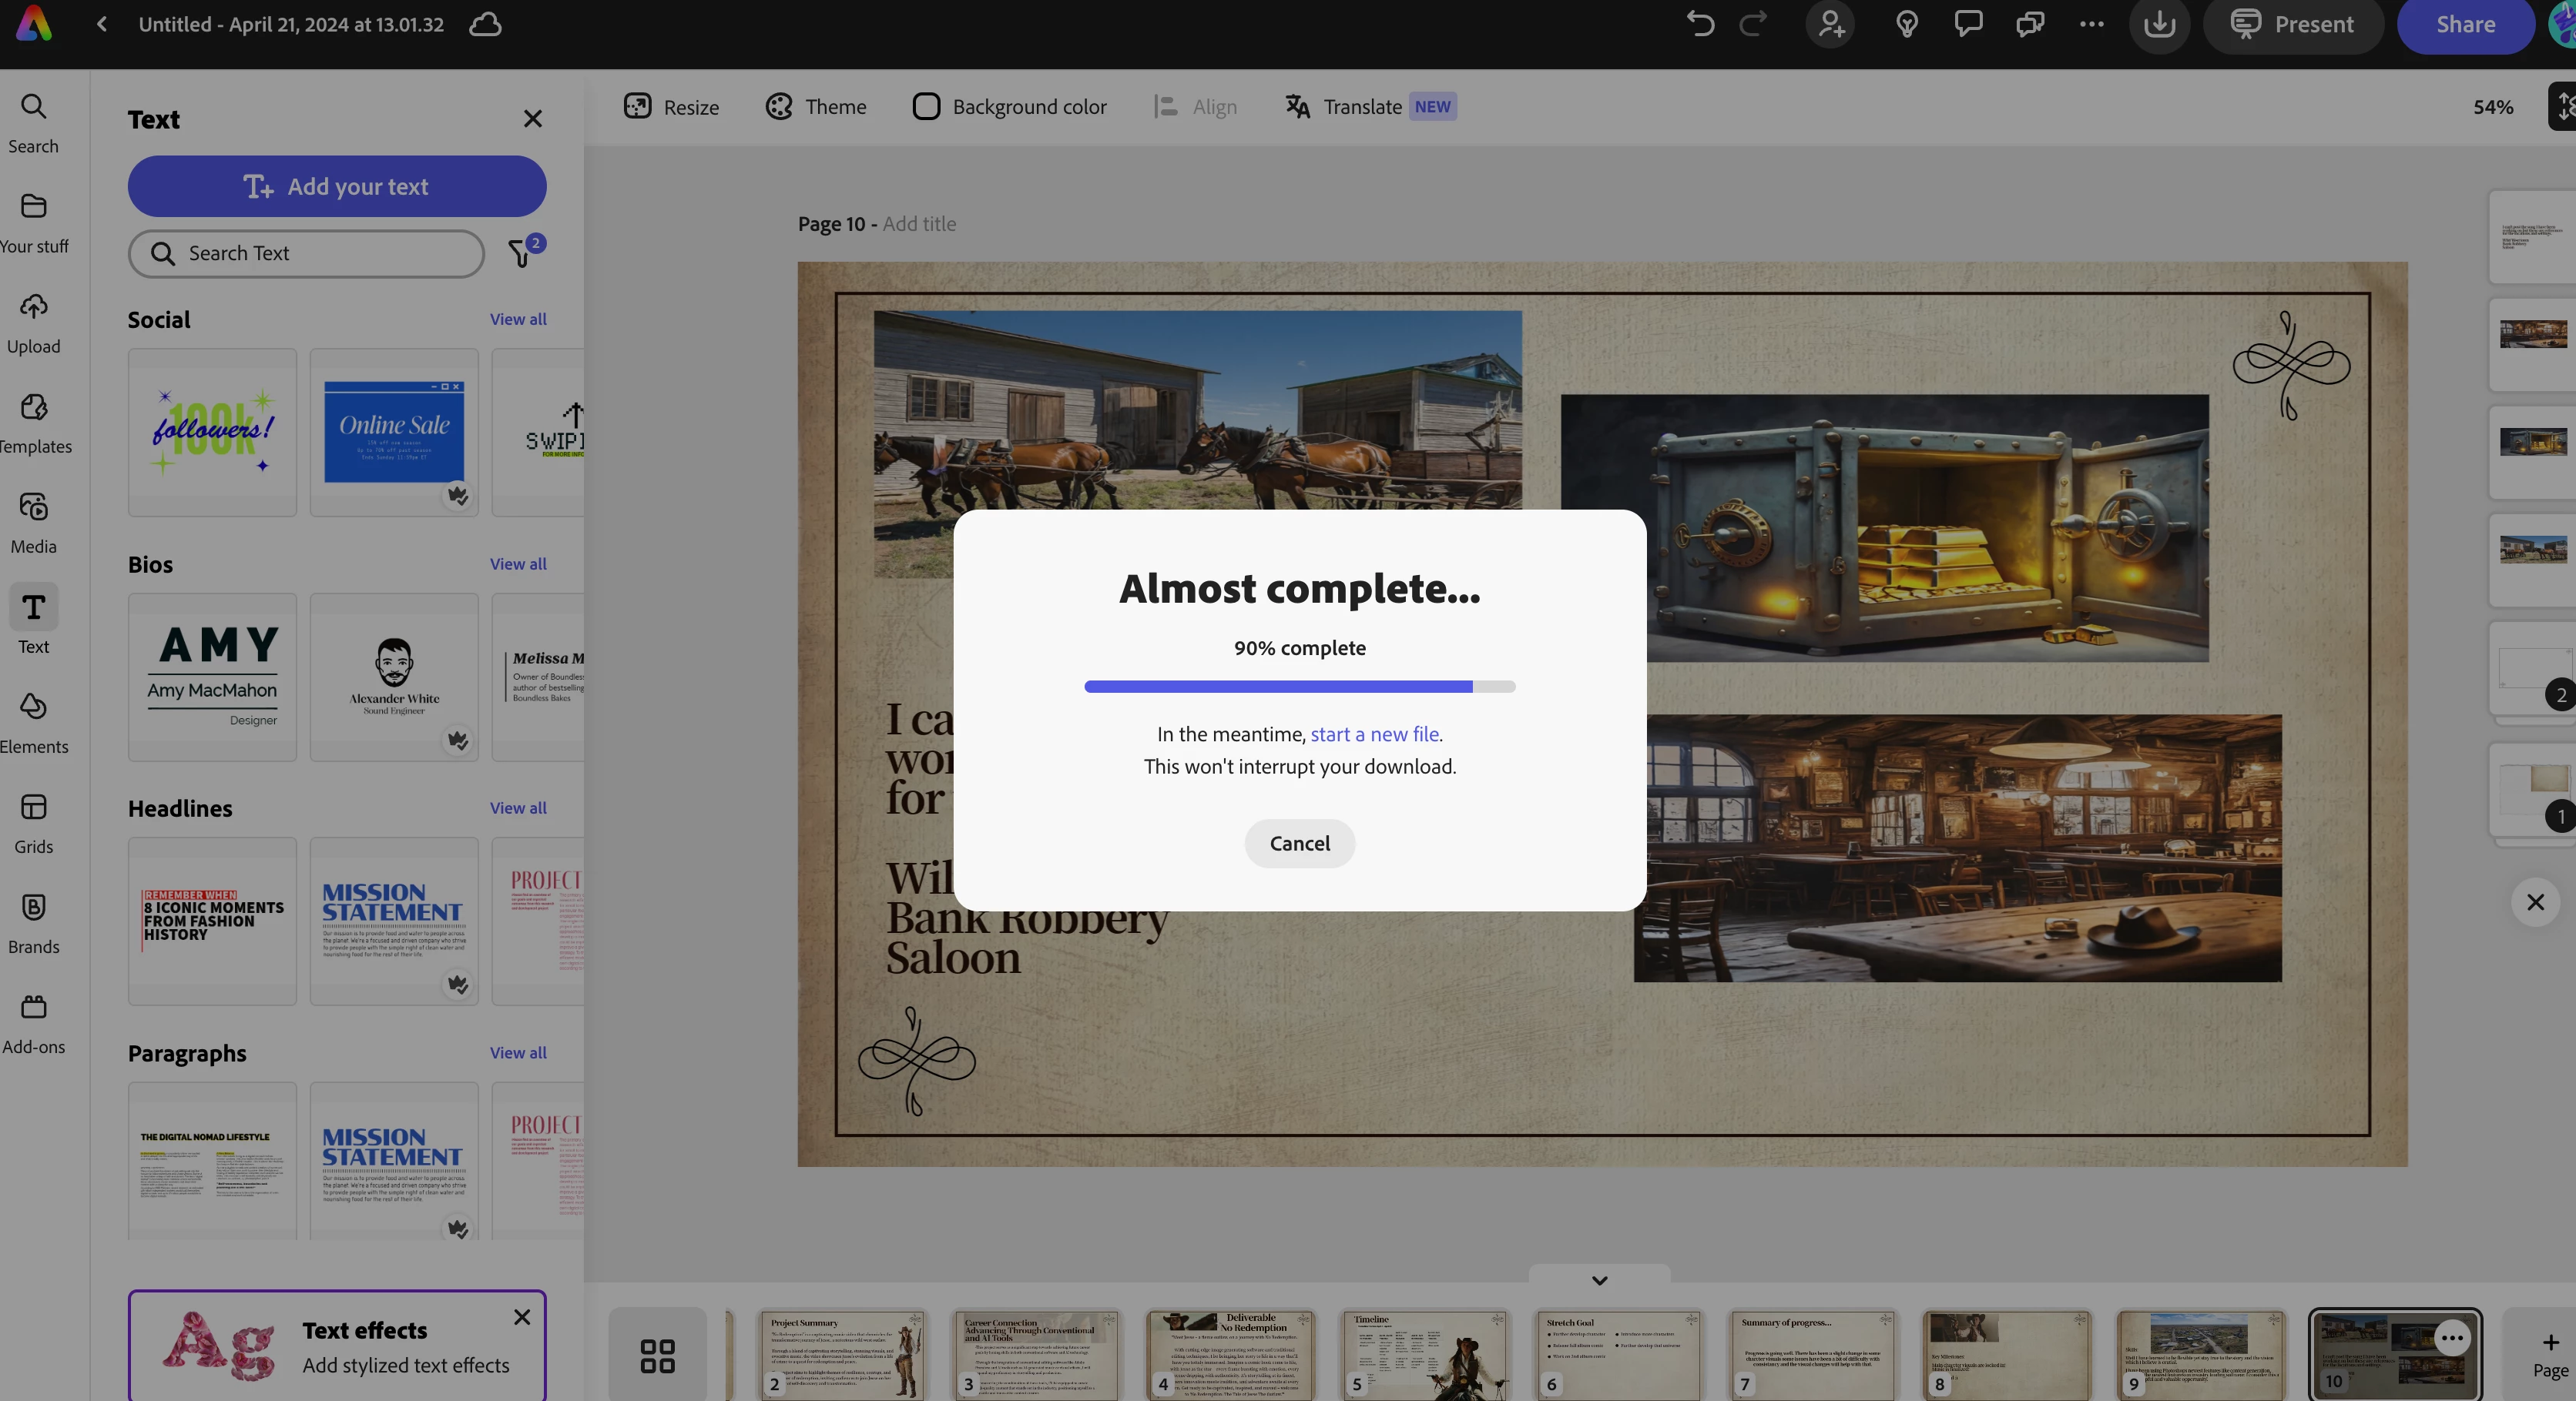The width and height of the screenshot is (2576, 1401).
Task: Close the Text effects banner
Action: (x=522, y=1317)
